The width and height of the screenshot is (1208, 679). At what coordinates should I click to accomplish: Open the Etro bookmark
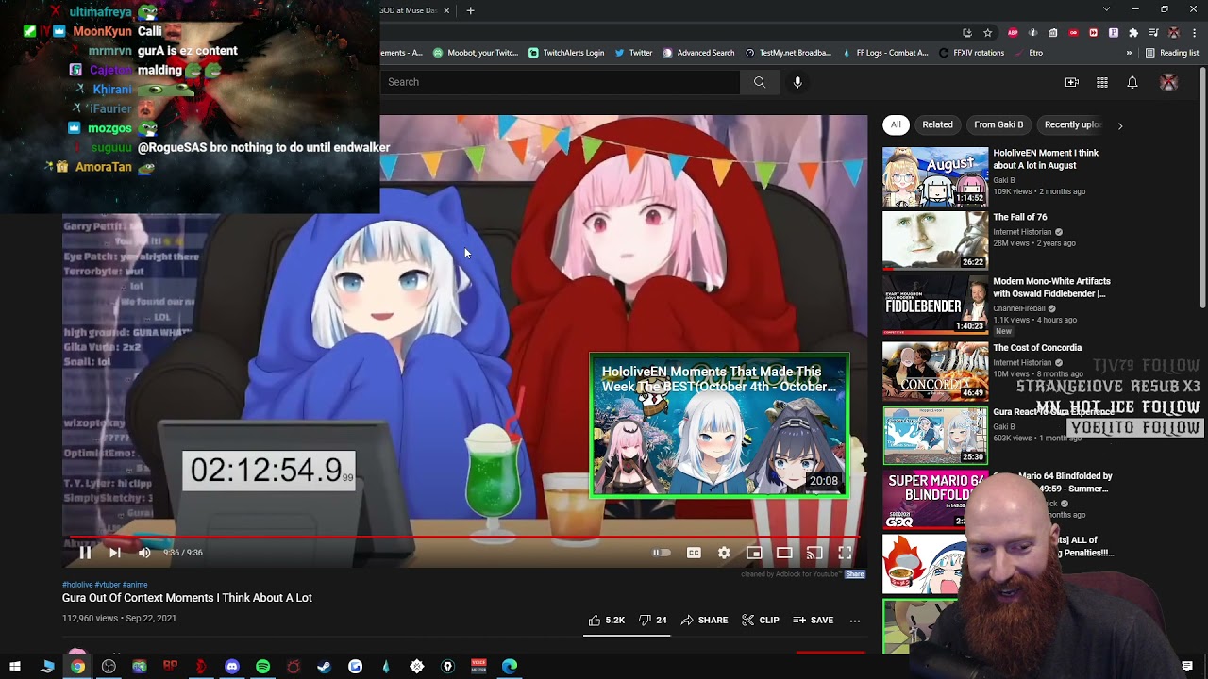(x=1029, y=53)
